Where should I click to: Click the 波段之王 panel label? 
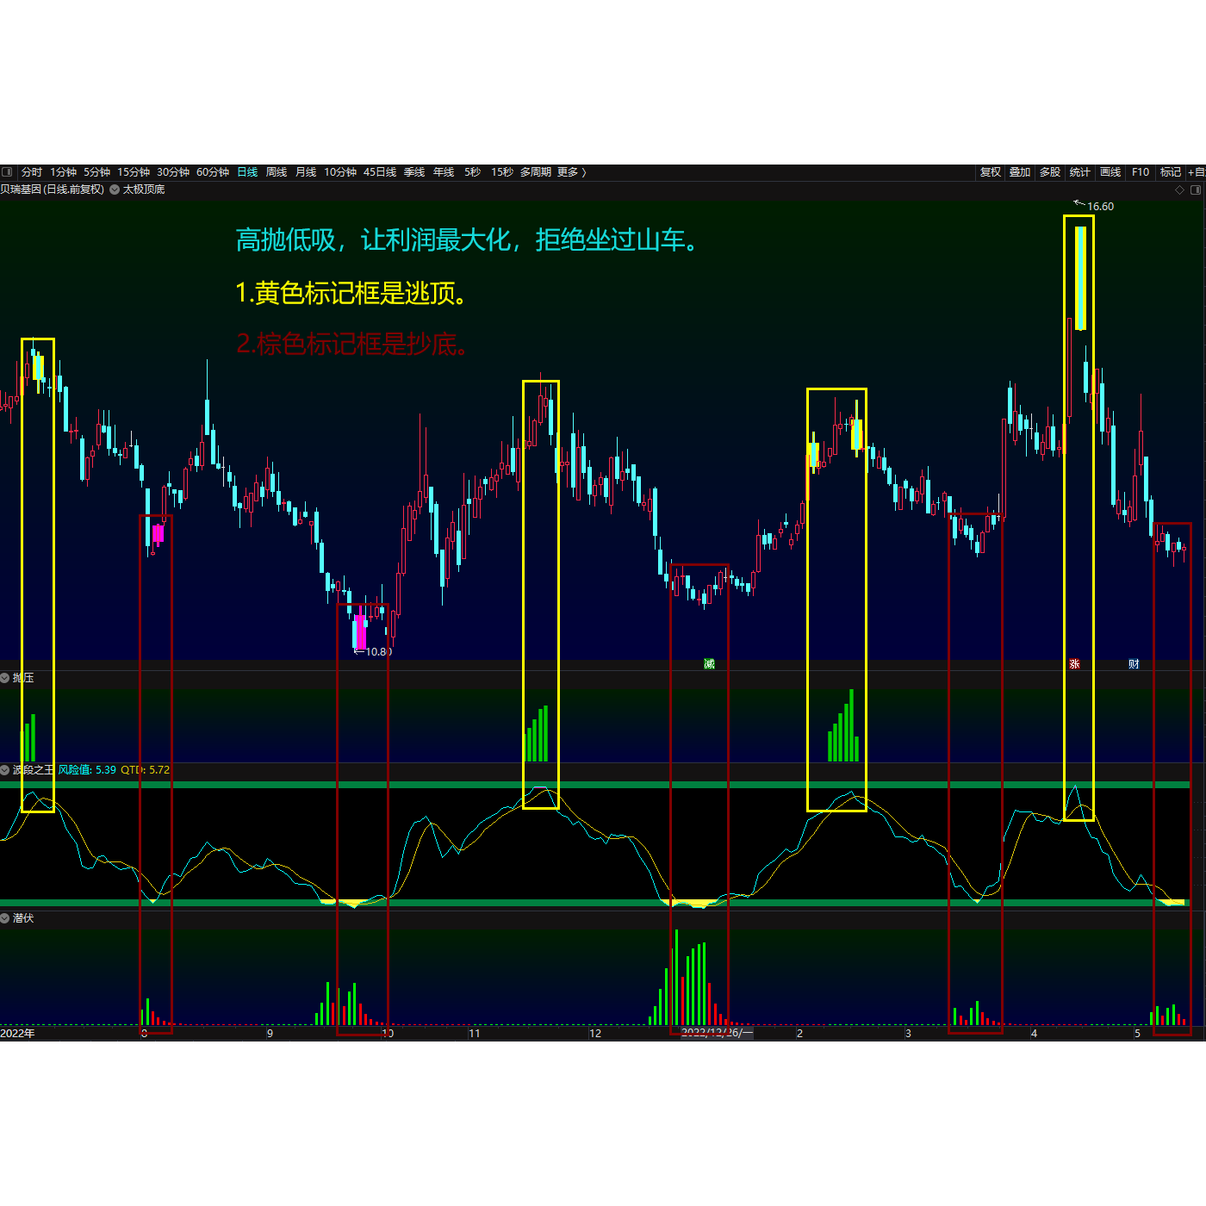(x=34, y=770)
